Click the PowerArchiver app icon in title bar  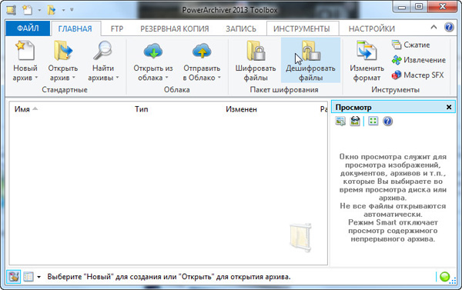tap(12, 10)
